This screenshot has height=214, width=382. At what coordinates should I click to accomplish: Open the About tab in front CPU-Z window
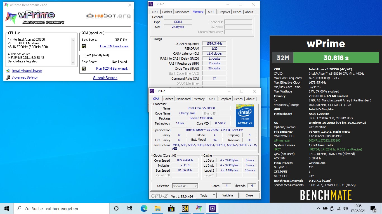coord(250,99)
